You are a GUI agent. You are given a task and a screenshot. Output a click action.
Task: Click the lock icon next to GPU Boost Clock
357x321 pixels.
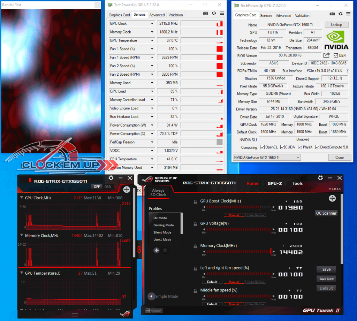pyautogui.click(x=195, y=201)
